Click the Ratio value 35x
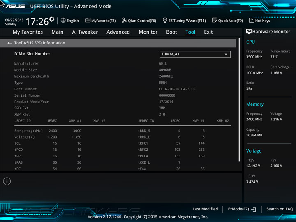This screenshot has height=222, width=296. coord(249,89)
